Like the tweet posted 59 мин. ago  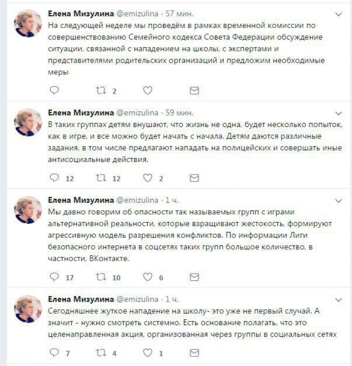[148, 178]
